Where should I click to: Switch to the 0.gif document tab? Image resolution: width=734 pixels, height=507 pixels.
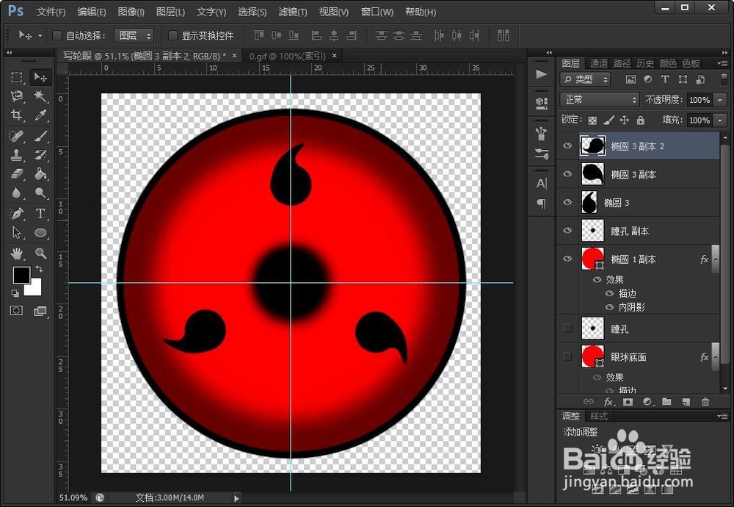click(x=288, y=56)
